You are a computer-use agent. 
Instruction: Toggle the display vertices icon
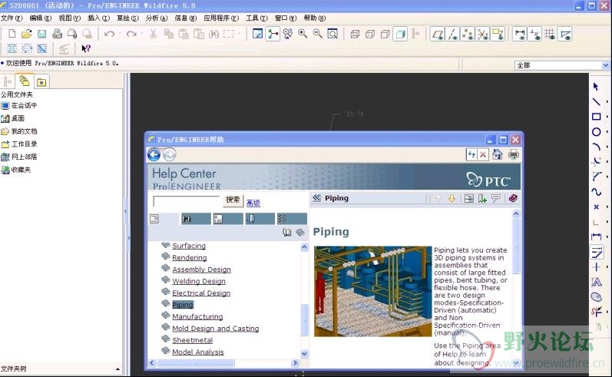[x=565, y=35]
